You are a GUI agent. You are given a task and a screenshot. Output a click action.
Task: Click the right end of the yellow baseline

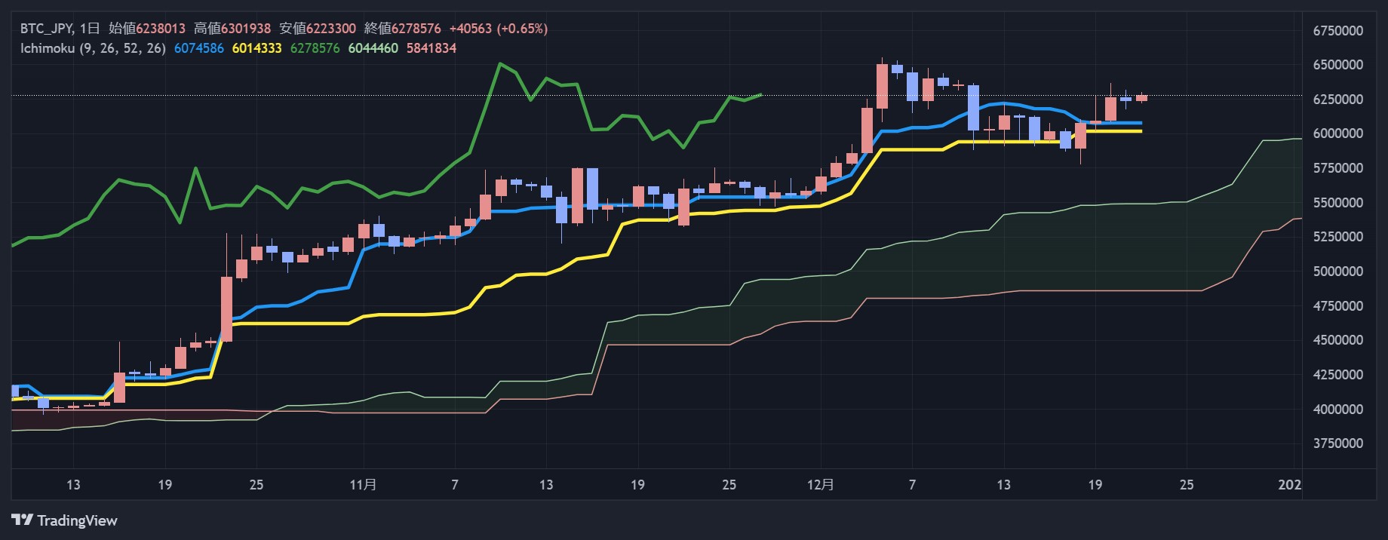[x=1140, y=131]
